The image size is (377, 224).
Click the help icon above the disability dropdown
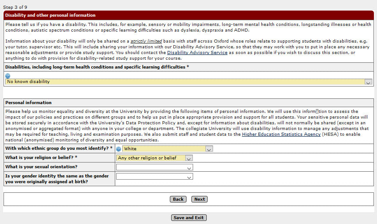7,76
